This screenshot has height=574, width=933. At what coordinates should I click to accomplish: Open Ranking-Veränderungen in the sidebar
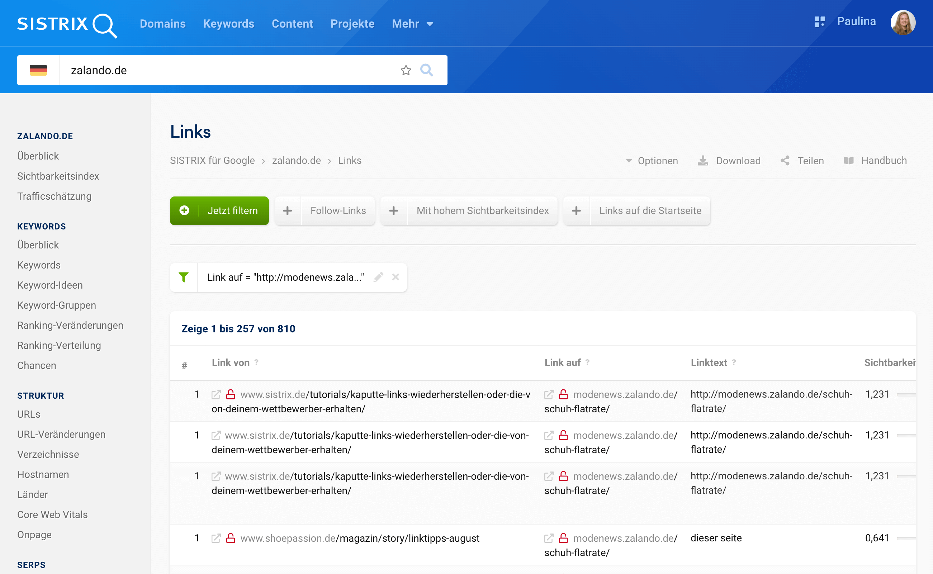click(x=70, y=325)
